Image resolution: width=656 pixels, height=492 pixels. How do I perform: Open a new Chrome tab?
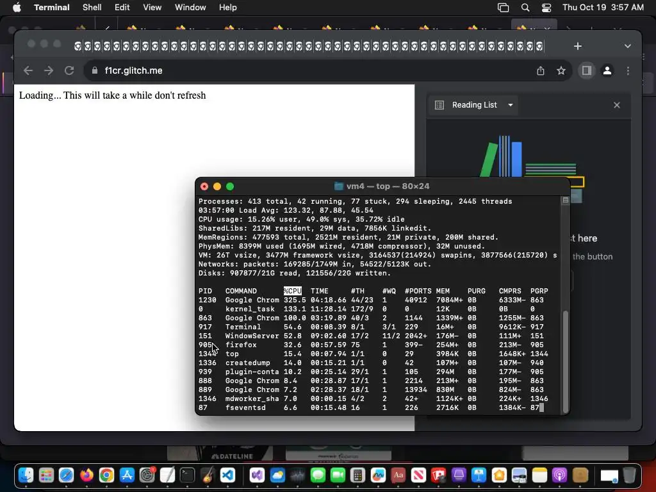click(578, 46)
